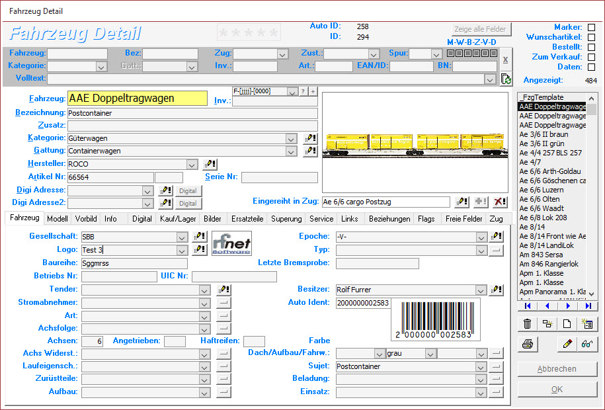This screenshot has width=605, height=410.
Task: Click the printer icon
Action: pos(528,344)
